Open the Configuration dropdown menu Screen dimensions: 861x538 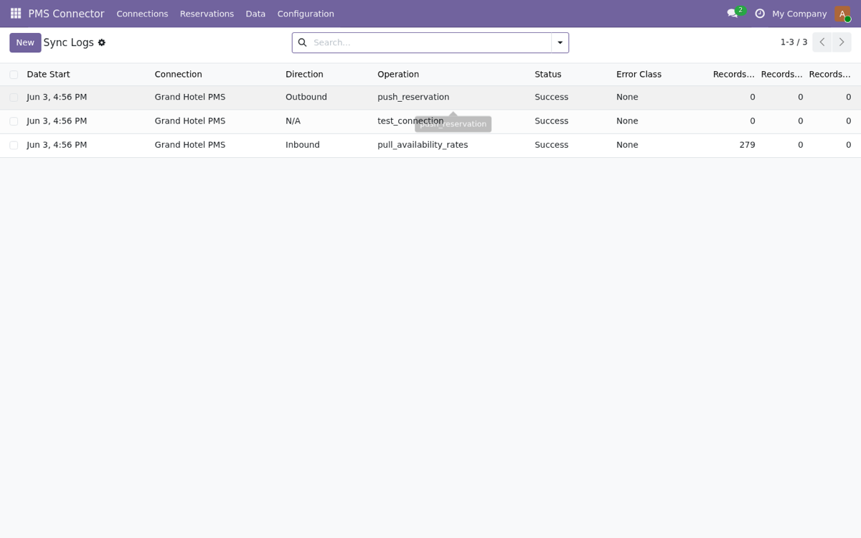click(x=306, y=14)
